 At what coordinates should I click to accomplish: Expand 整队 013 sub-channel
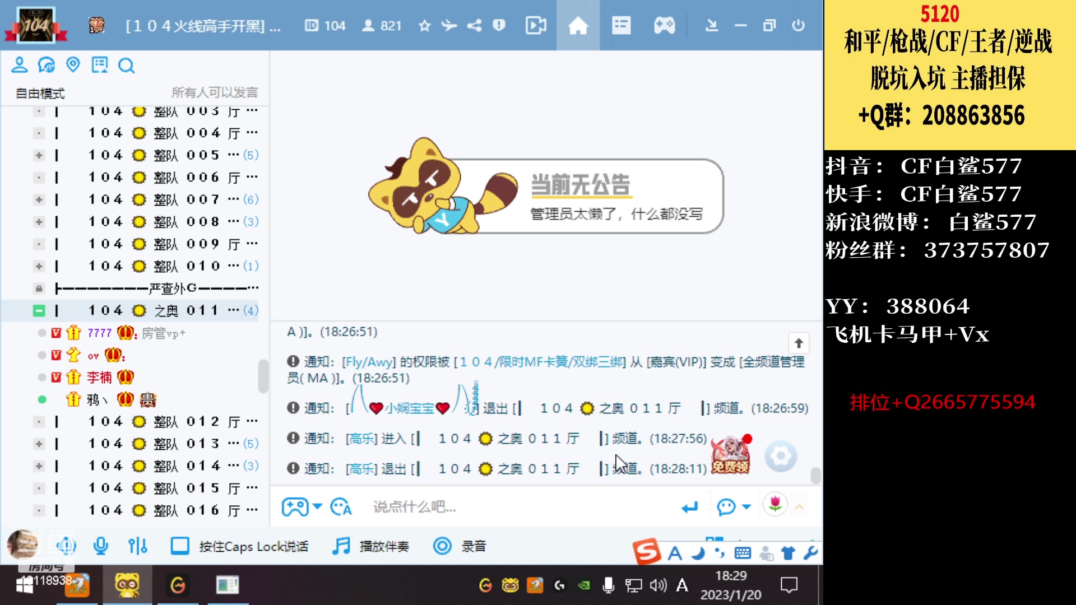[39, 444]
